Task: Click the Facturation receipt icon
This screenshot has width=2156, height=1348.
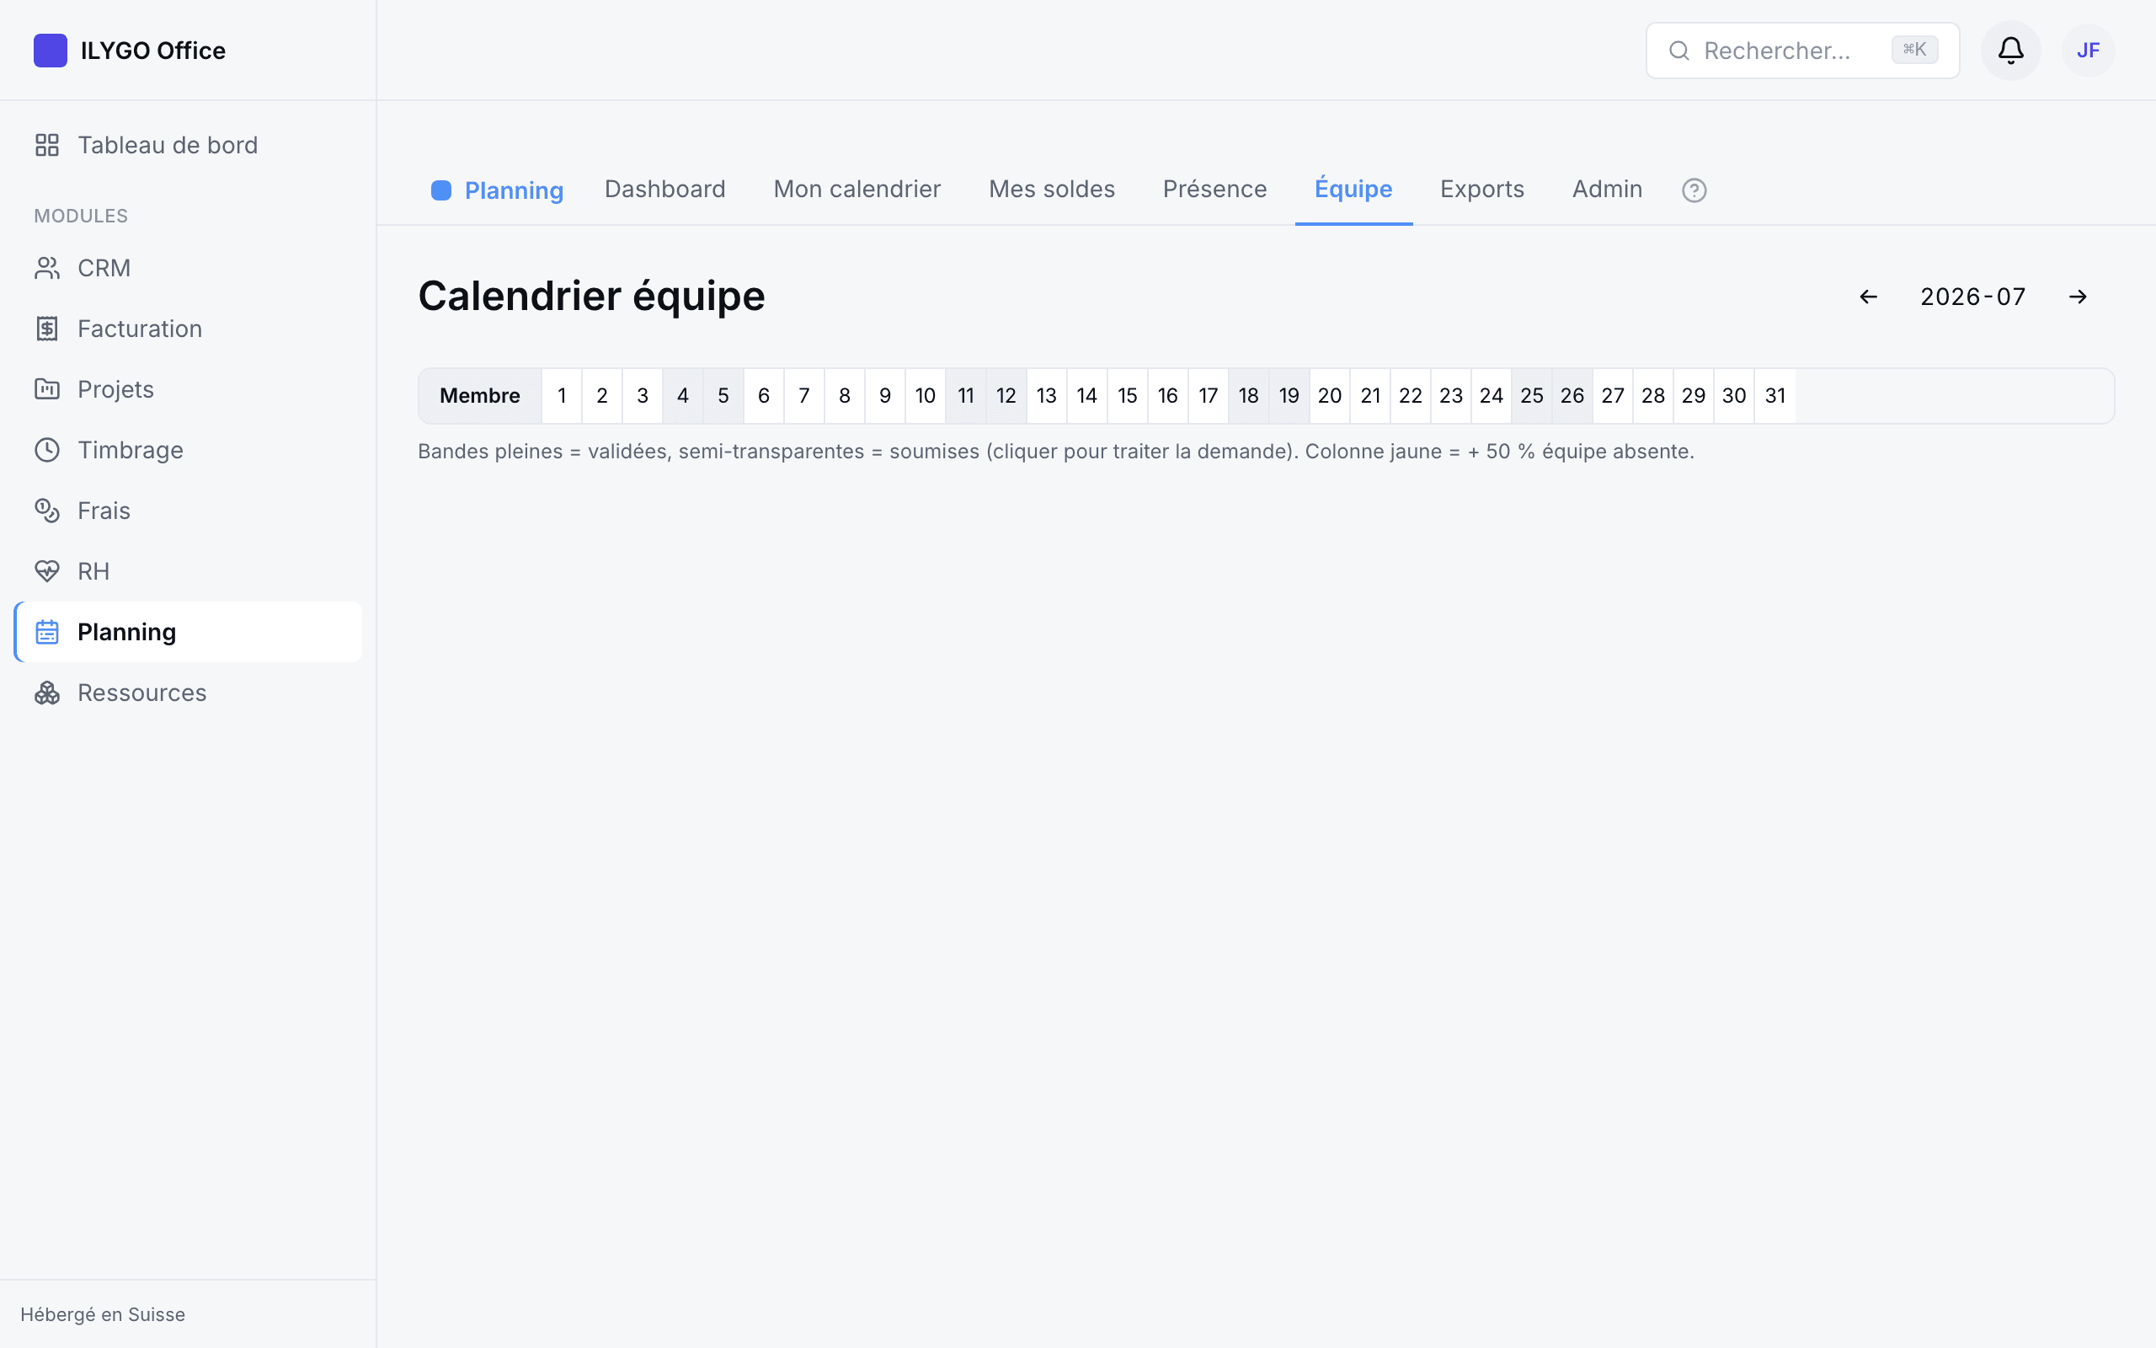Action: pyautogui.click(x=47, y=328)
